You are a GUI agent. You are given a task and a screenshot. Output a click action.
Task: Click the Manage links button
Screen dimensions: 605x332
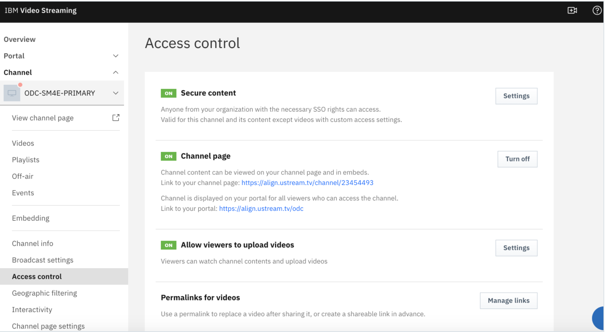click(508, 301)
